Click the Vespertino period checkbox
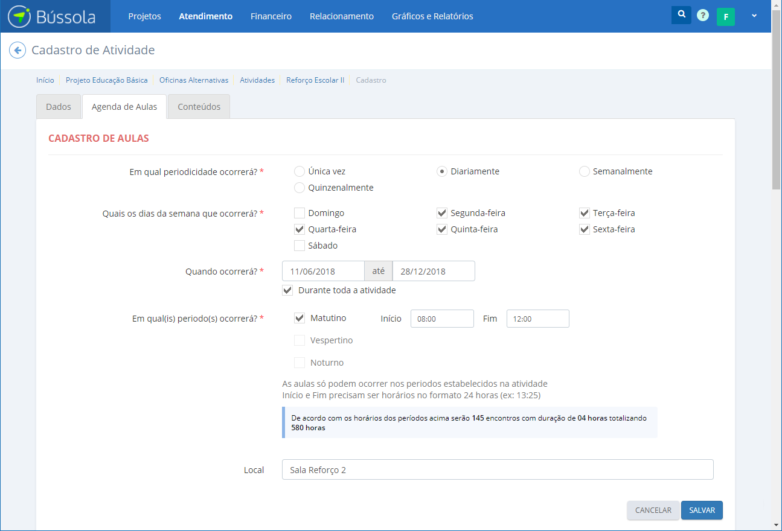Image resolution: width=782 pixels, height=531 pixels. (300, 340)
